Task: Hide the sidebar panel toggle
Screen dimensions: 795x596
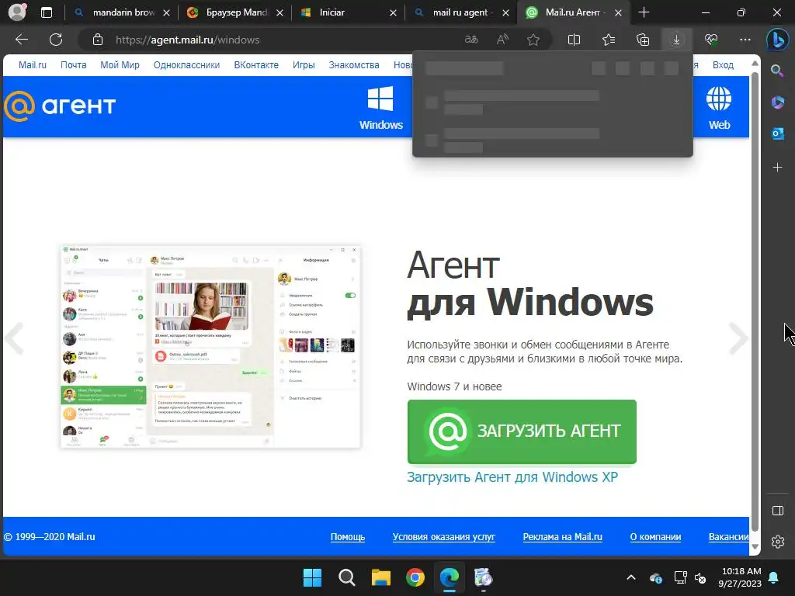Action: coord(778,511)
